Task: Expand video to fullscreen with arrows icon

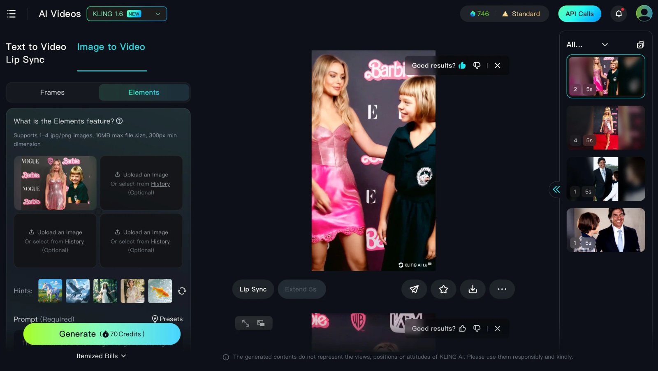Action: pos(246,323)
